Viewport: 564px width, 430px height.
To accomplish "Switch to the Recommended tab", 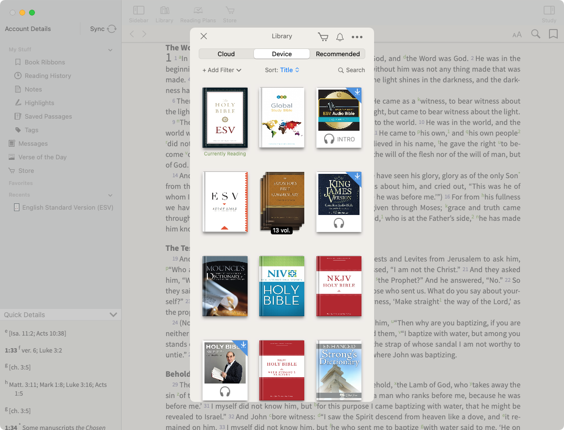I will 338,54.
